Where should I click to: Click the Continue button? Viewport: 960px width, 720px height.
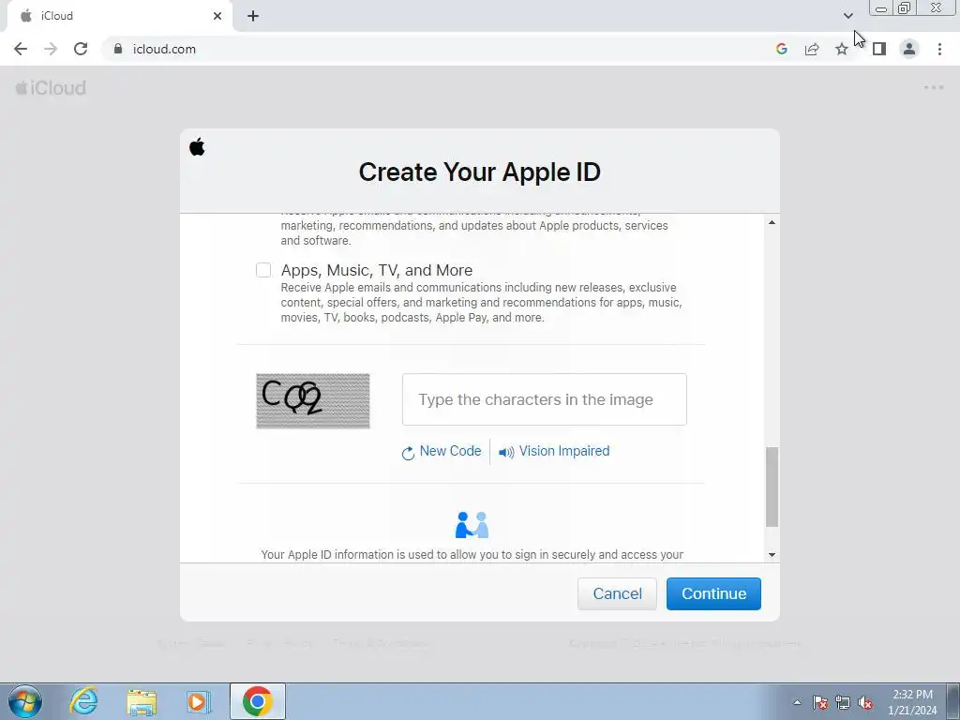(x=713, y=593)
